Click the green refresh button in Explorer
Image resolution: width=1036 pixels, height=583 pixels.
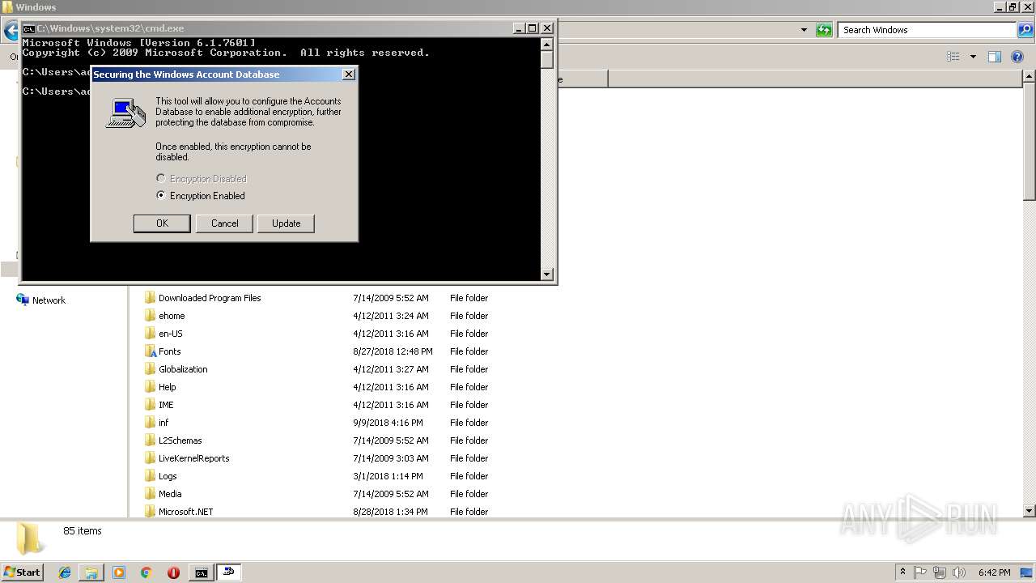[824, 30]
